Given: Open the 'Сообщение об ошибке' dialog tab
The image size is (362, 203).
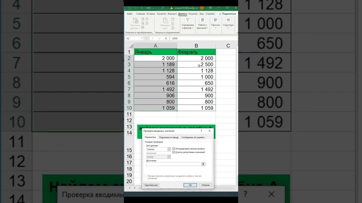Looking at the screenshot, I should pos(193,137).
